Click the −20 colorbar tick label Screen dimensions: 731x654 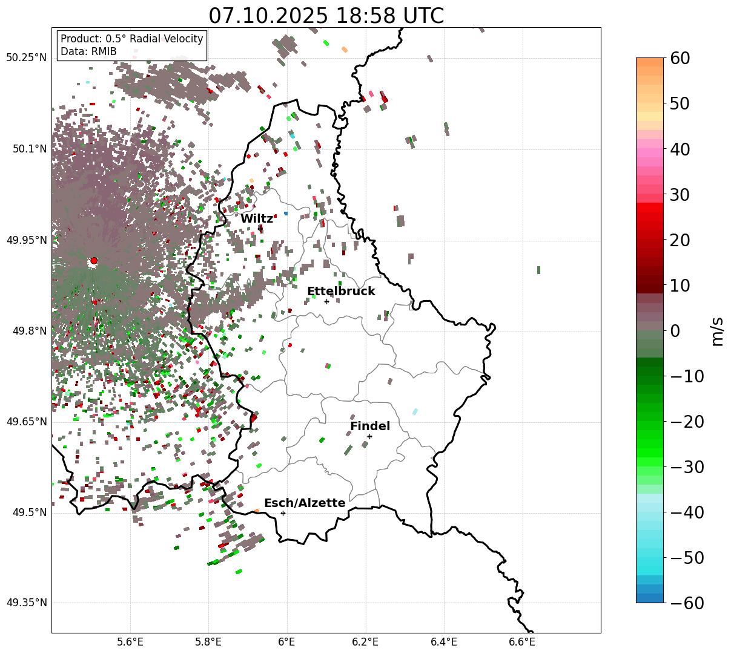(687, 422)
